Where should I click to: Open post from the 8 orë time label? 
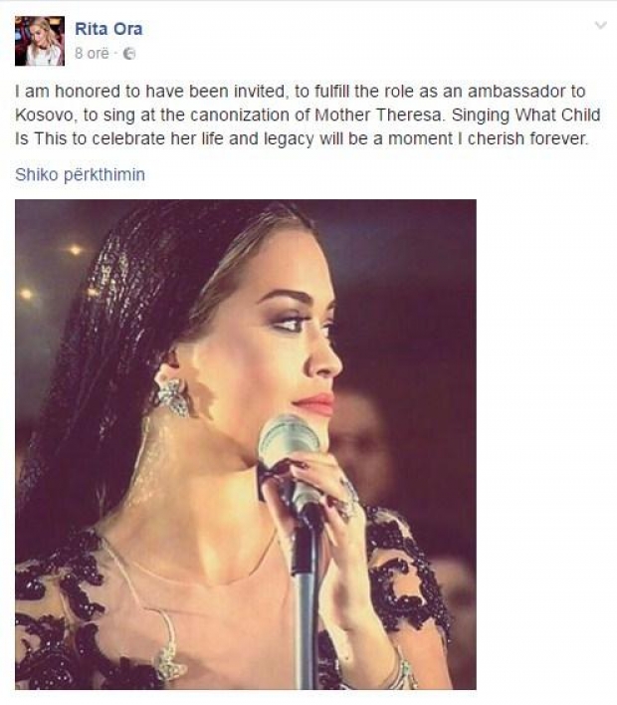click(92, 53)
